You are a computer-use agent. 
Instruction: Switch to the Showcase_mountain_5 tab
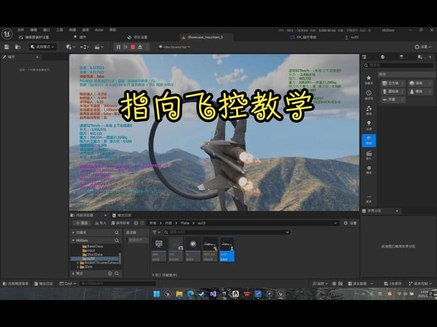[x=205, y=37]
